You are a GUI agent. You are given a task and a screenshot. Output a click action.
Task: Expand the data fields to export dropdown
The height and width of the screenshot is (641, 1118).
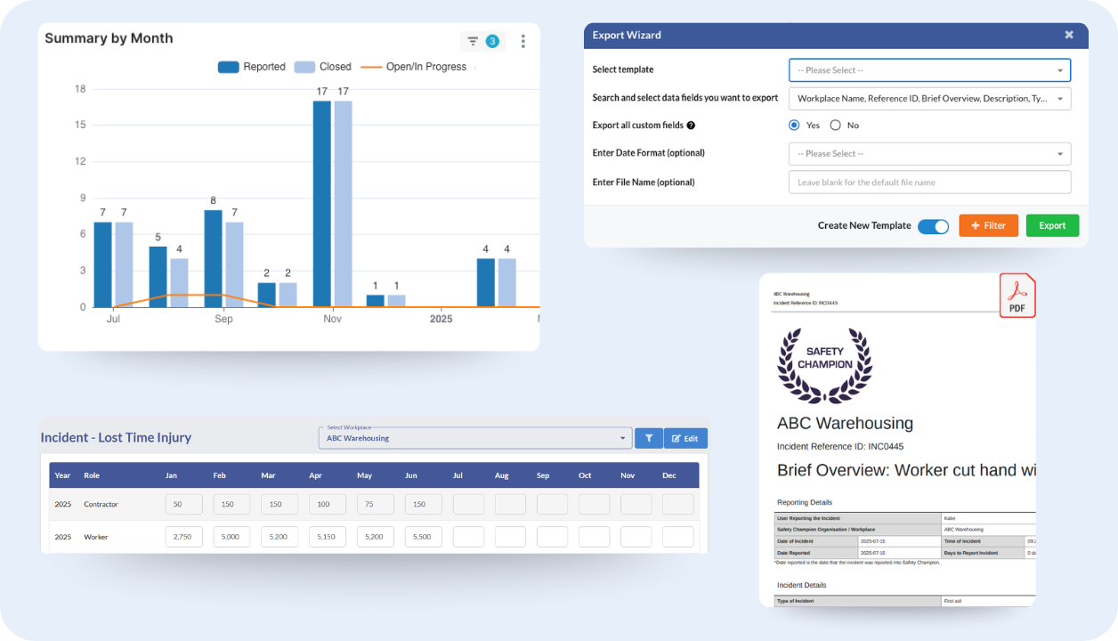pyautogui.click(x=929, y=98)
